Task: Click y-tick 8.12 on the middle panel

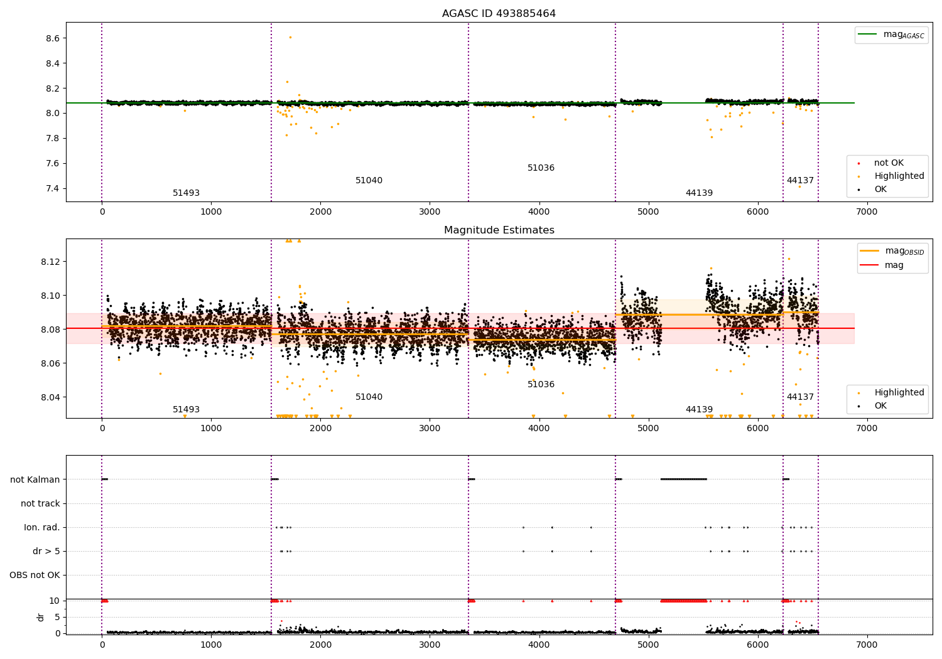Action: tap(50, 262)
